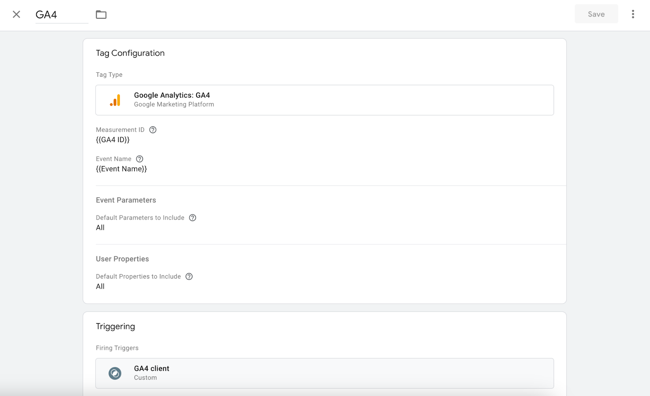Click the User Properties heading
650x396 pixels.
coord(122,259)
